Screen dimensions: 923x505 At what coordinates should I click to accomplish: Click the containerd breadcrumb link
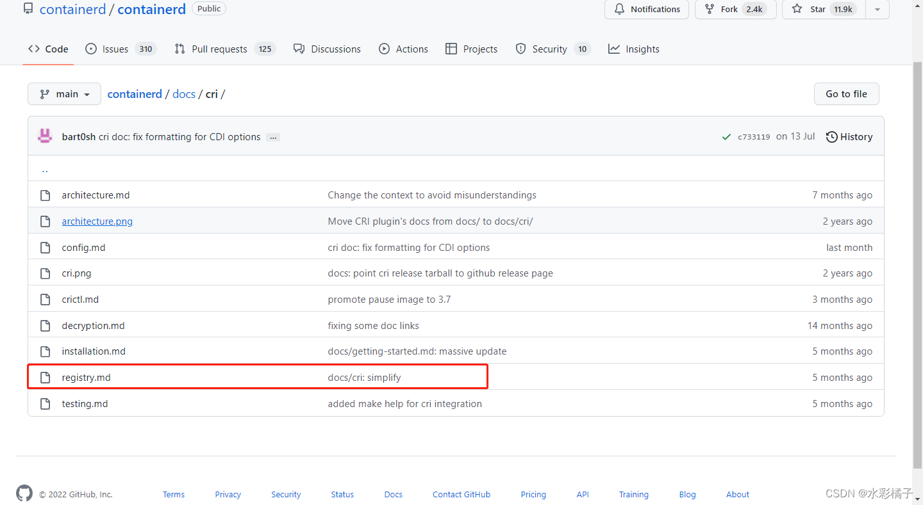135,94
